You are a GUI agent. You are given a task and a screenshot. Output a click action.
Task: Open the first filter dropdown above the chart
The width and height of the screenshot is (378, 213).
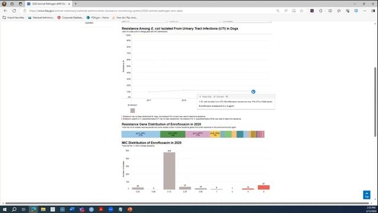144,22
